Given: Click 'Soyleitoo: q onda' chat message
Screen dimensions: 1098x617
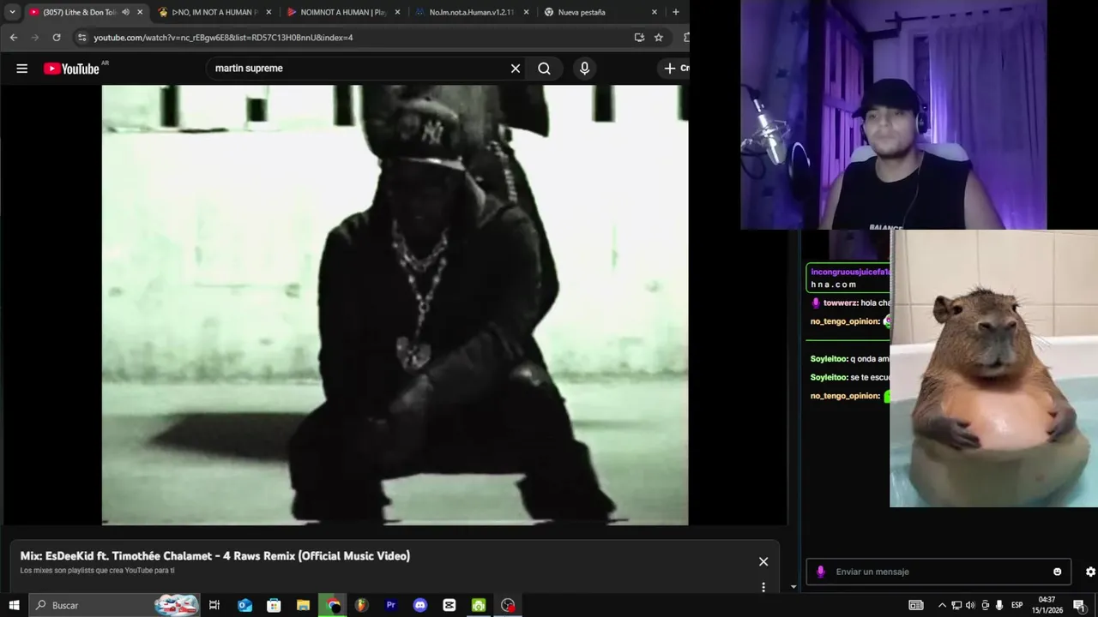Looking at the screenshot, I should [850, 359].
